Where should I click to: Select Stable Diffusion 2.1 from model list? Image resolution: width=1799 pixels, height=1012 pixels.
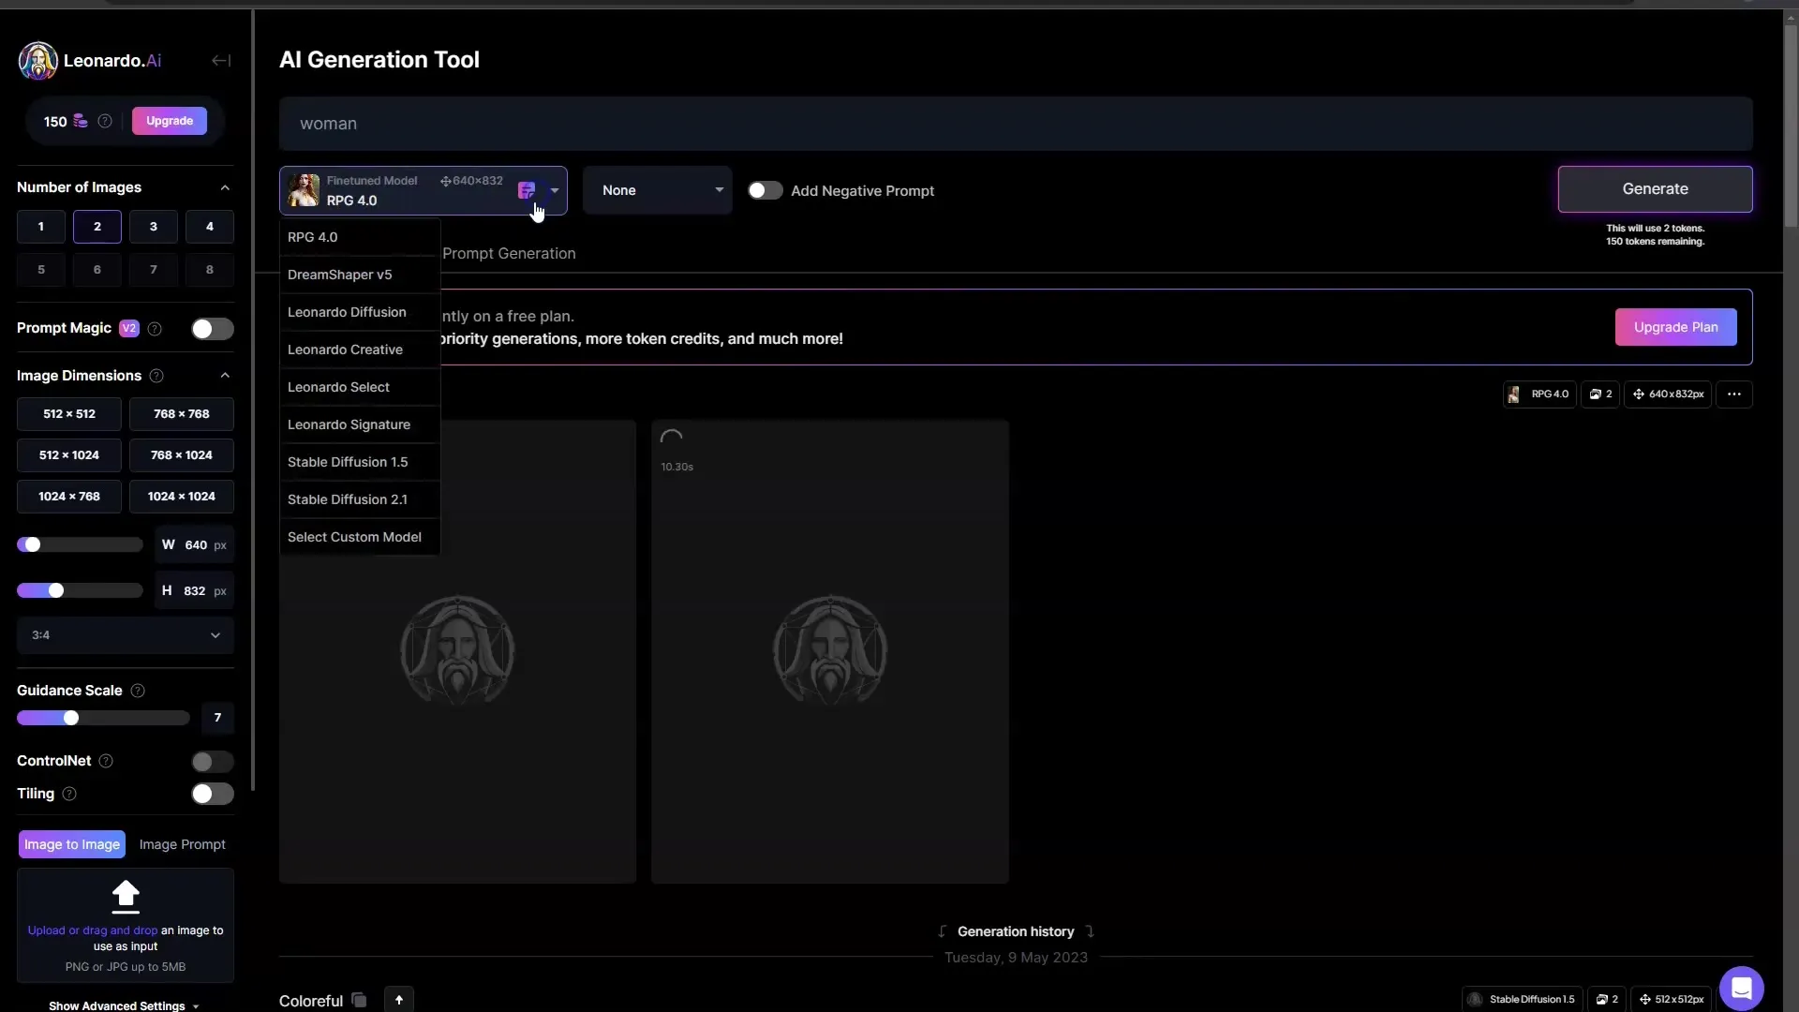point(348,499)
